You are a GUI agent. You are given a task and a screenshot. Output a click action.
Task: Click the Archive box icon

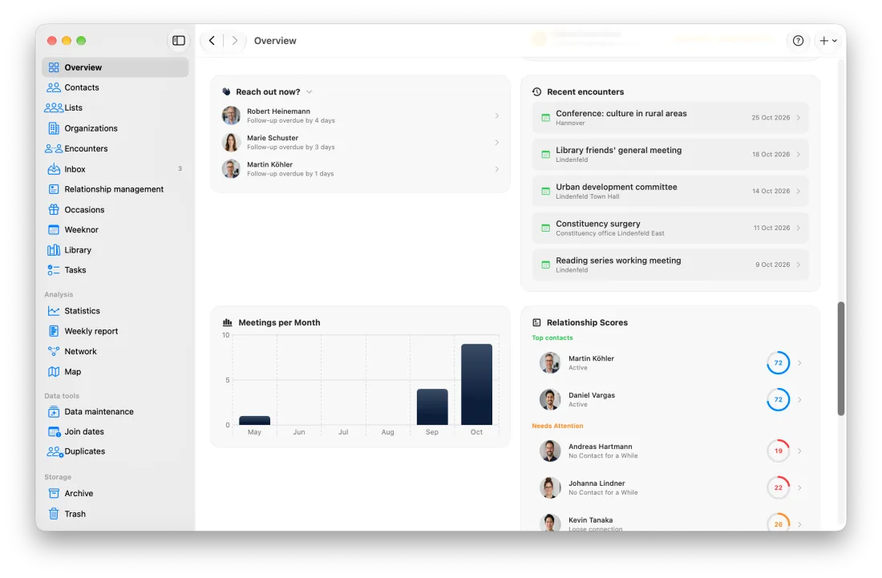(54, 493)
